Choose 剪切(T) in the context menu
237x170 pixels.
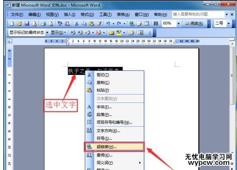(x=115, y=75)
